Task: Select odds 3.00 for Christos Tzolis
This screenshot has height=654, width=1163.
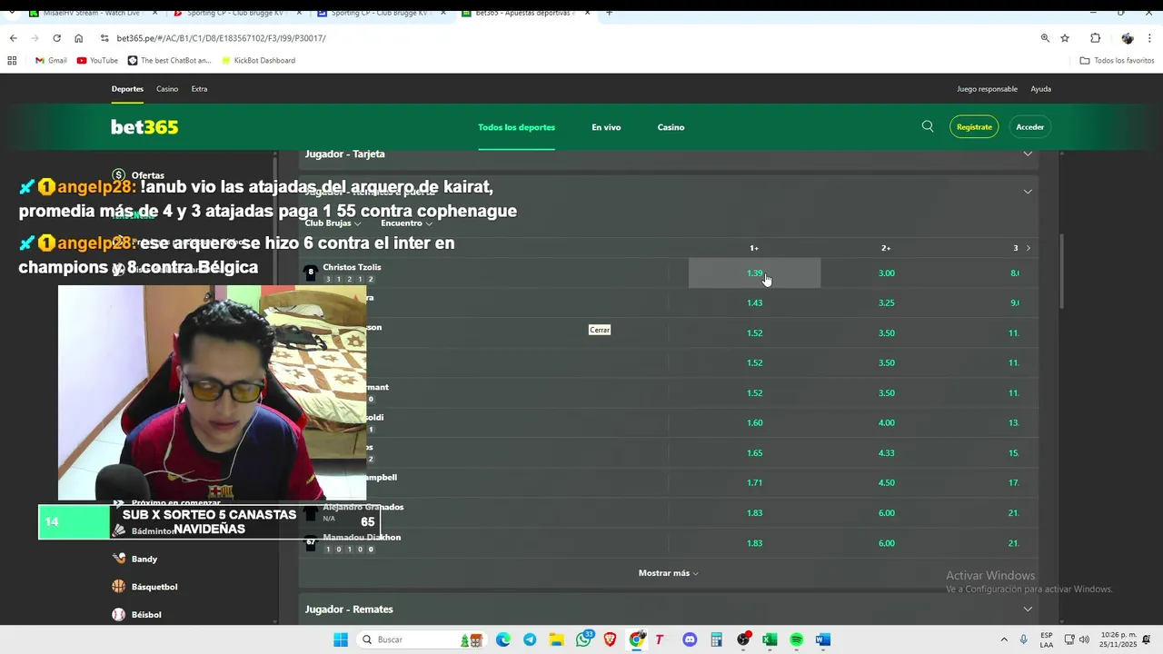Action: (887, 273)
